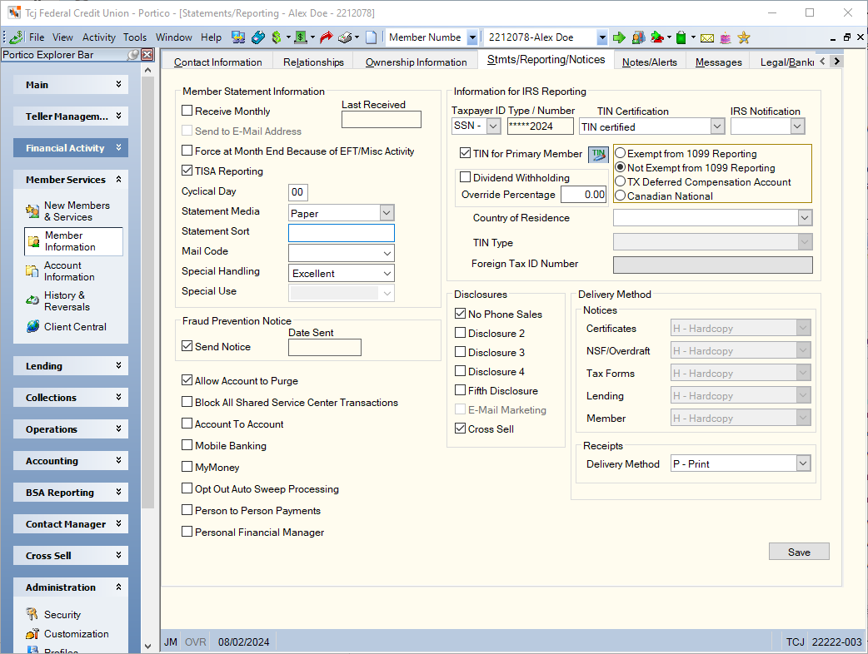Pin the Portico Explorer Bar

[x=133, y=55]
